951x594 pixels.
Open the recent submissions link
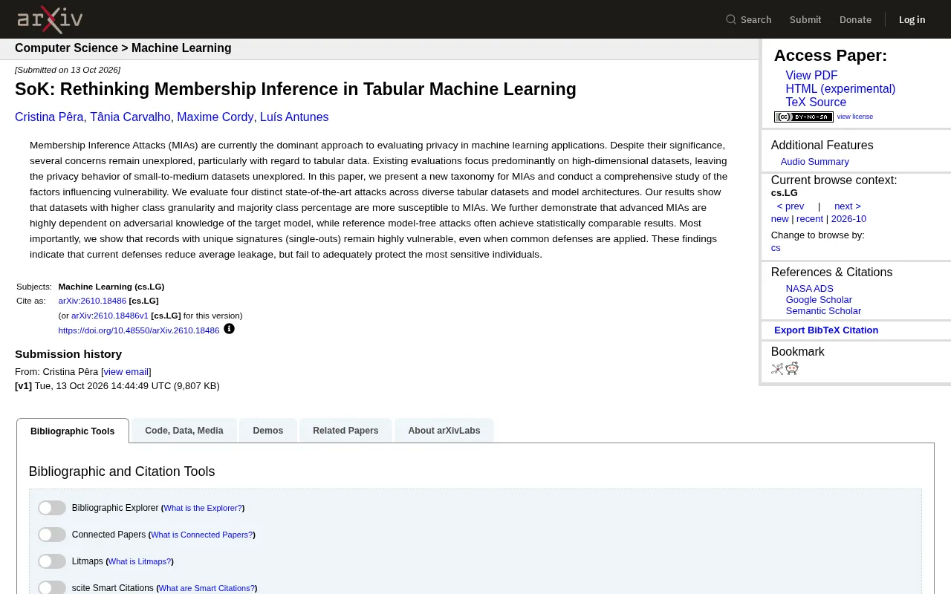click(810, 219)
